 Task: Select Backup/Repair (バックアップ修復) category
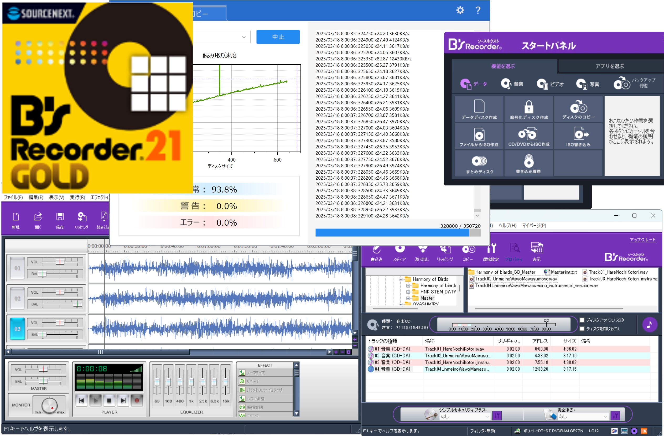(634, 83)
